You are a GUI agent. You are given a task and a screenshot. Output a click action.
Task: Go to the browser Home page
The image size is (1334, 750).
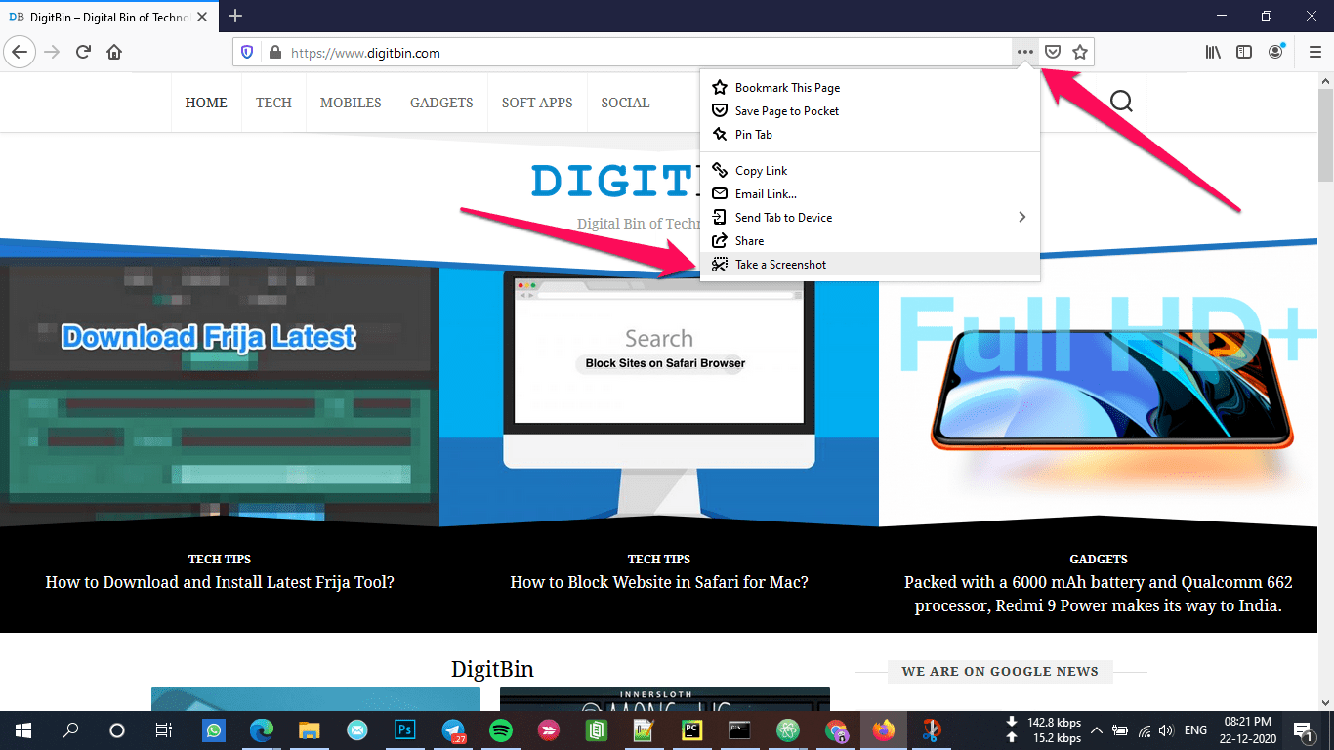pos(114,52)
